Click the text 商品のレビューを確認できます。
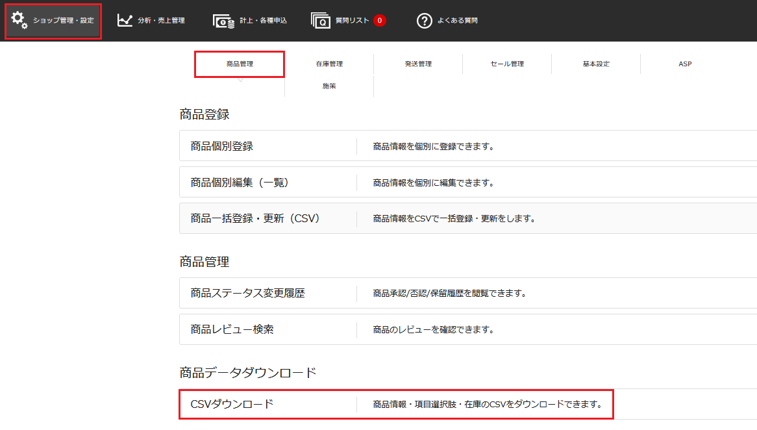This screenshot has width=757, height=430. click(x=434, y=329)
